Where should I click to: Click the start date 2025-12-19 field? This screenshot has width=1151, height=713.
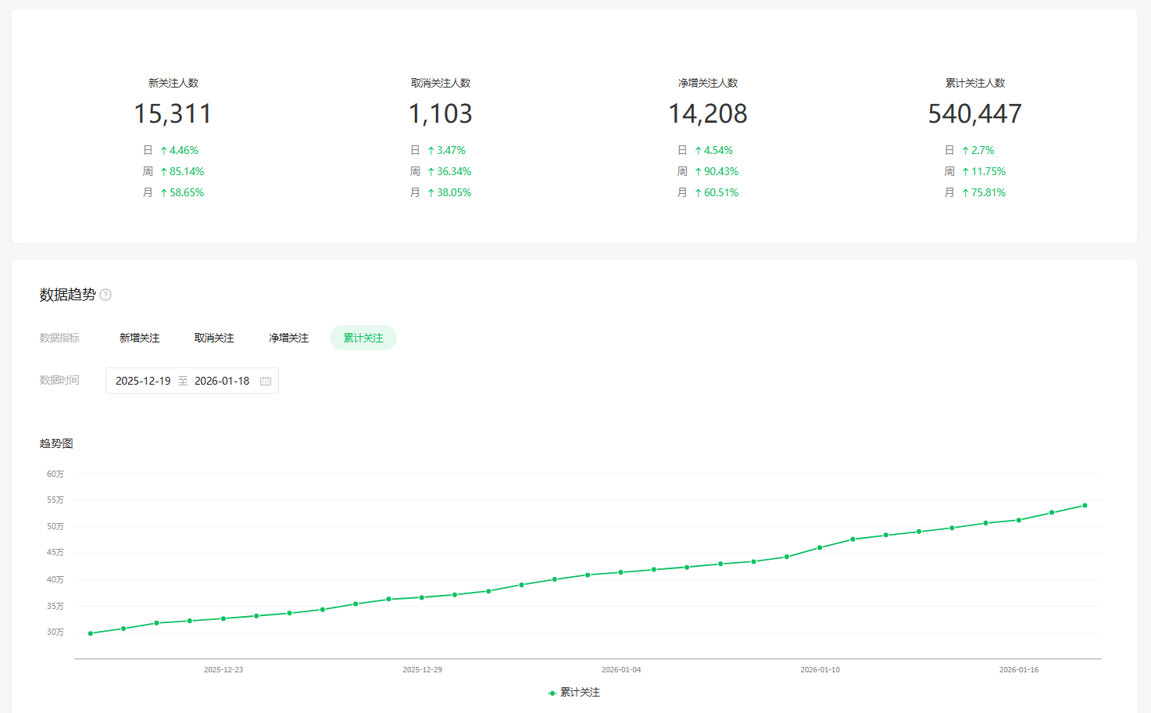click(143, 381)
